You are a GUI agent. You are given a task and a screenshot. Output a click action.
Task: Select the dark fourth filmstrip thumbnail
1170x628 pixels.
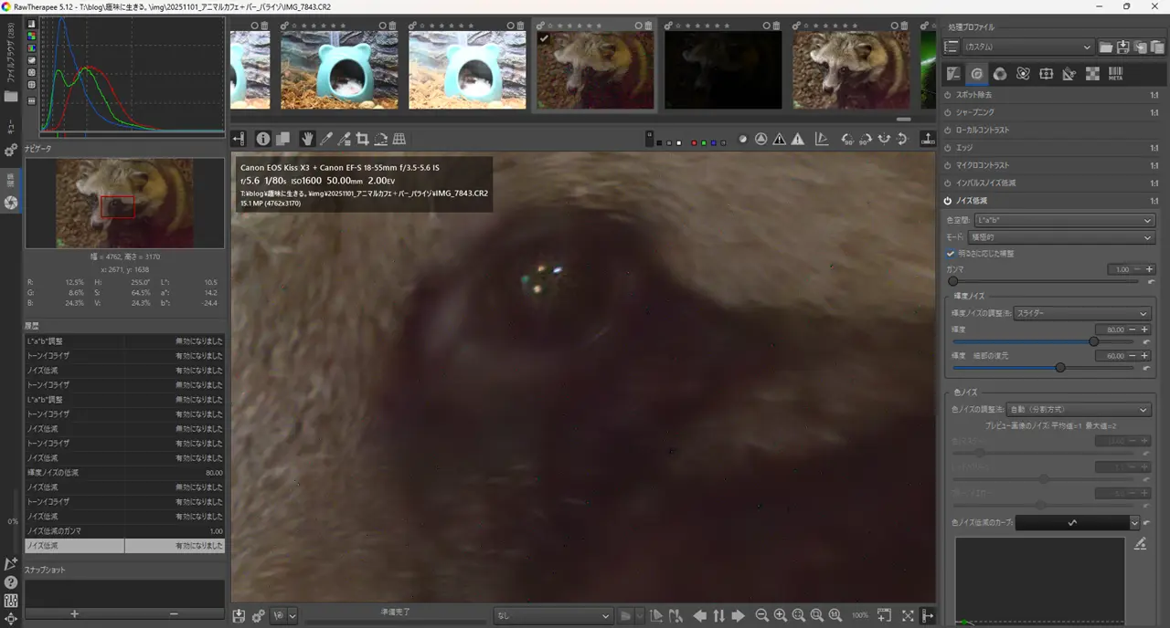(x=722, y=69)
